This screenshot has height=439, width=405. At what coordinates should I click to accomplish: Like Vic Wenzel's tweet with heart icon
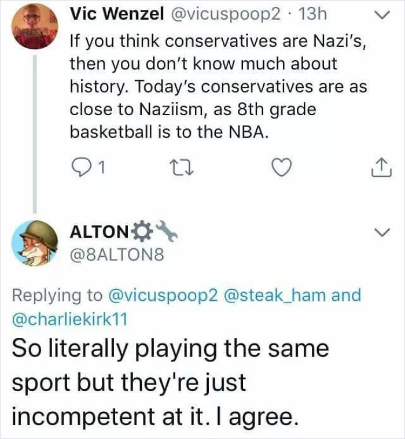pos(282,168)
